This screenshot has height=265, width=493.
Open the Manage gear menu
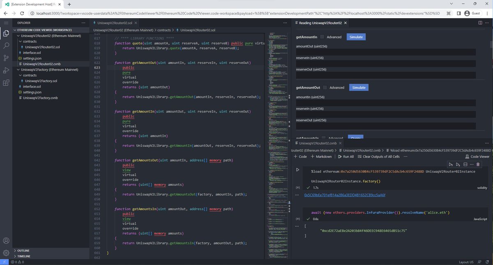coord(6,253)
